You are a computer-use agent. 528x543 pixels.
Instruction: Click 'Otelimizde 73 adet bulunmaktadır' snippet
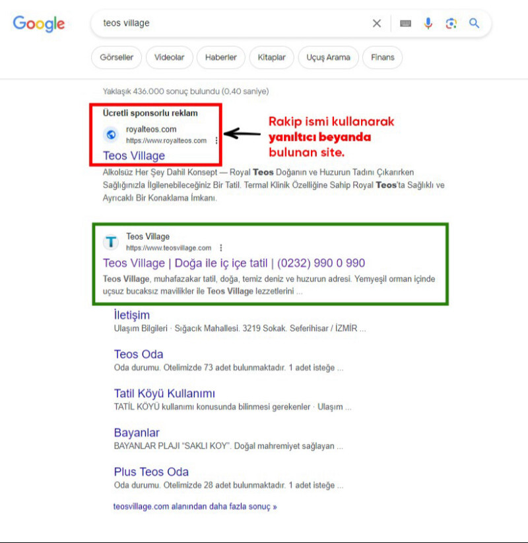(x=229, y=367)
